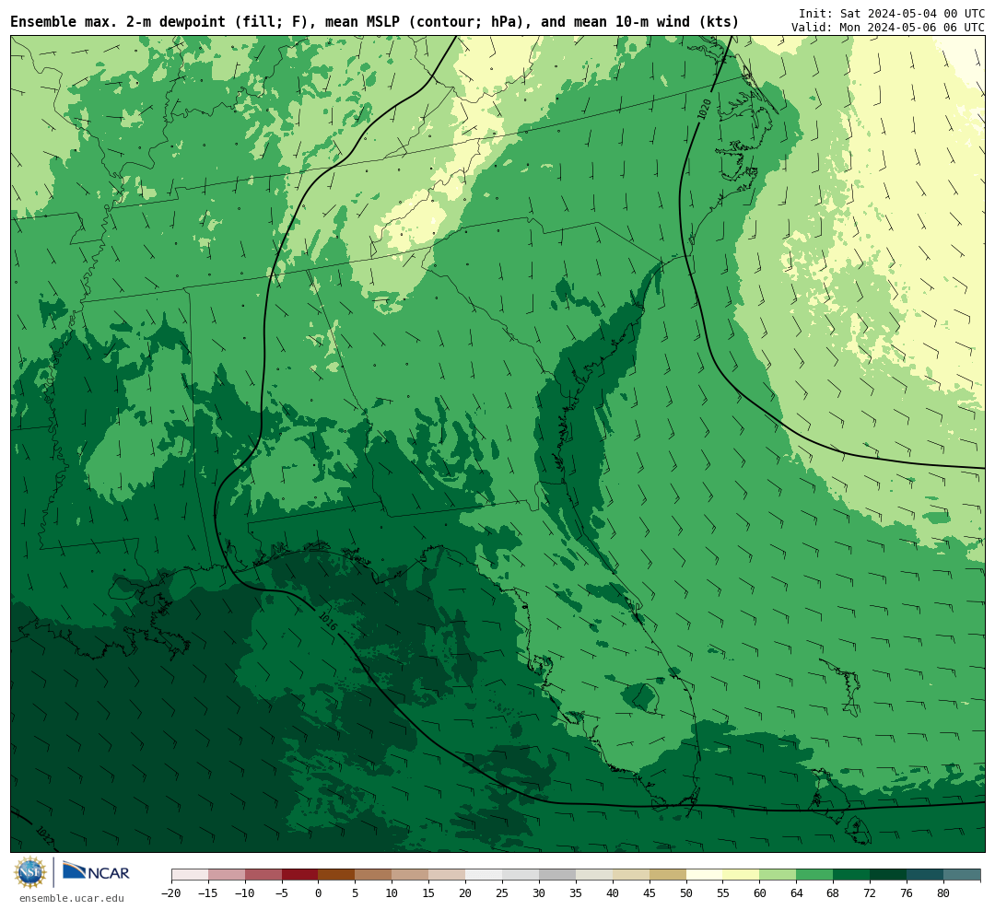The image size is (995, 910).
Task: Select the 50 to 55 color swatch
Action: (705, 875)
